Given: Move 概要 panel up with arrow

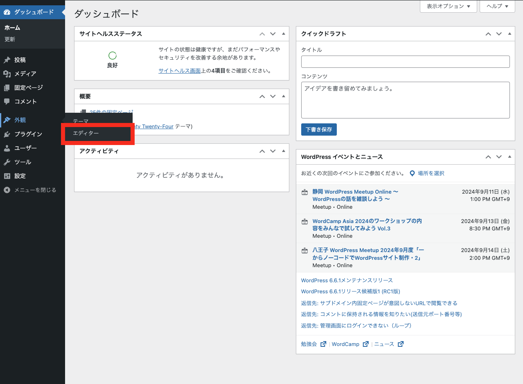Looking at the screenshot, I should (262, 96).
